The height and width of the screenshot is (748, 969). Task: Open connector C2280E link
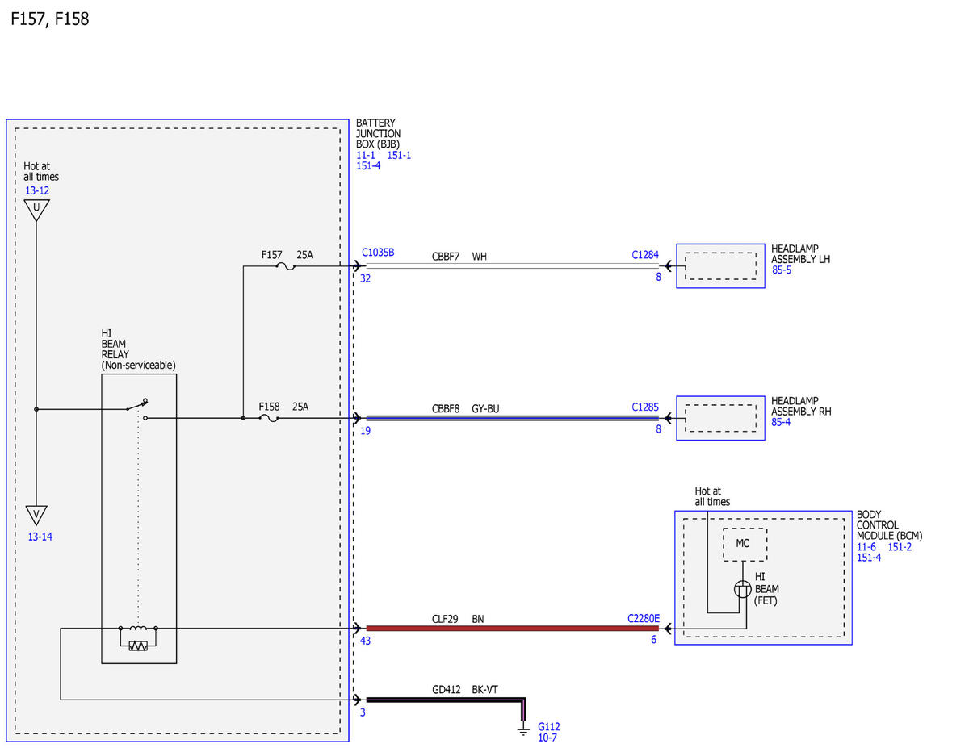tap(644, 619)
